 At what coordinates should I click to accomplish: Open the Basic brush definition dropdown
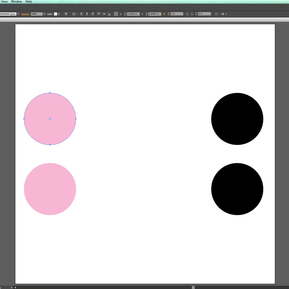[18, 14]
